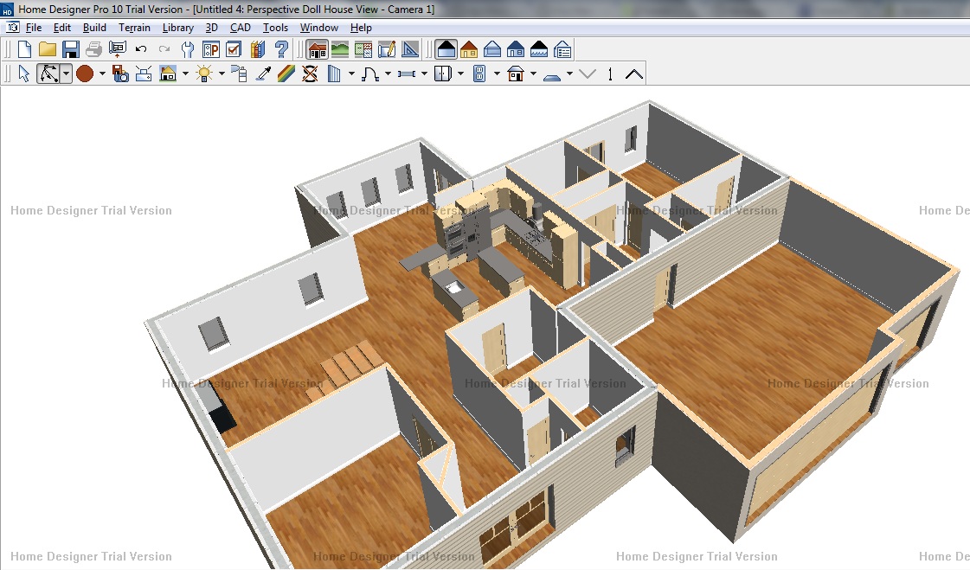
Task: Expand the cabinet door tool dropdown arrow
Action: pyautogui.click(x=461, y=74)
